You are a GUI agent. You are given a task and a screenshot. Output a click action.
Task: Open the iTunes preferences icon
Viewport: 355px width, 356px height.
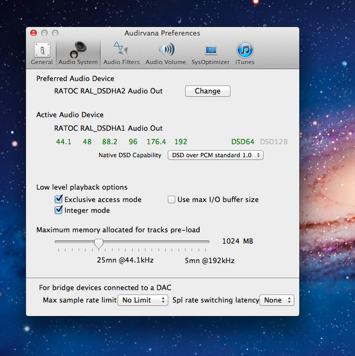245,50
